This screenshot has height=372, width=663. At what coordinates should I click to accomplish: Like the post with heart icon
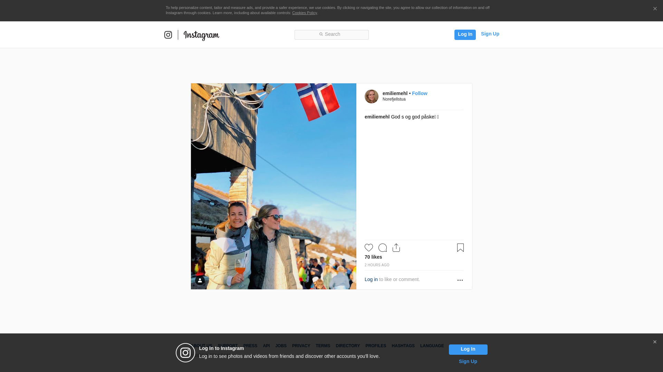369,248
